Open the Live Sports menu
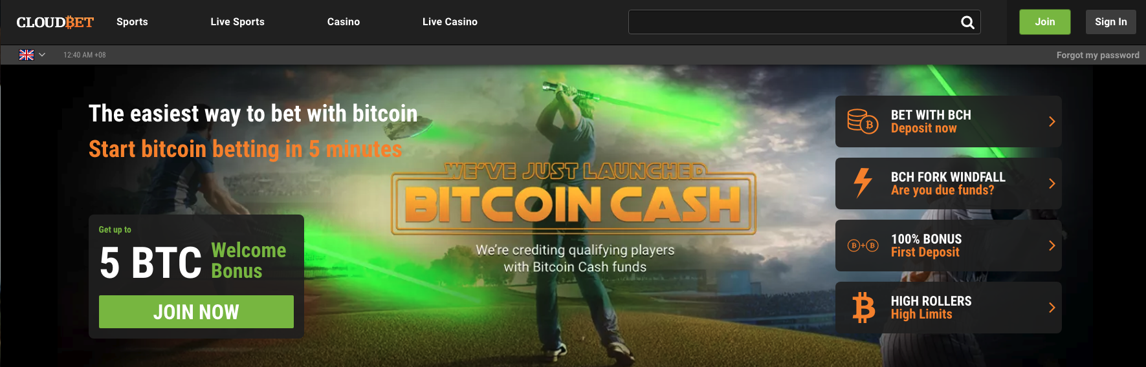This screenshot has height=367, width=1146. [237, 22]
